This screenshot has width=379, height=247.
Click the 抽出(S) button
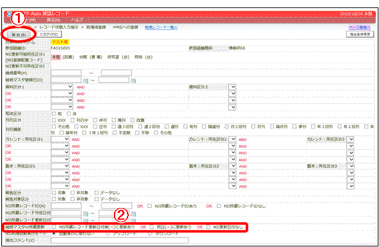(19, 35)
